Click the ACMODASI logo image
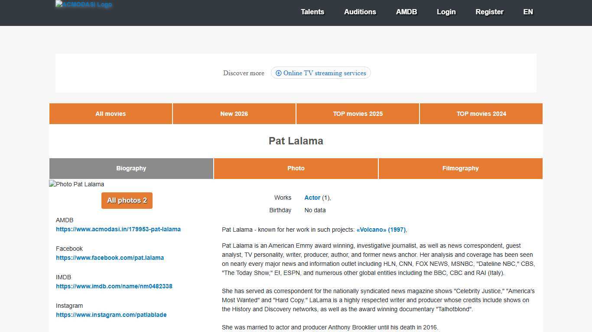Screen dimensions: 592x332 coord(84,5)
